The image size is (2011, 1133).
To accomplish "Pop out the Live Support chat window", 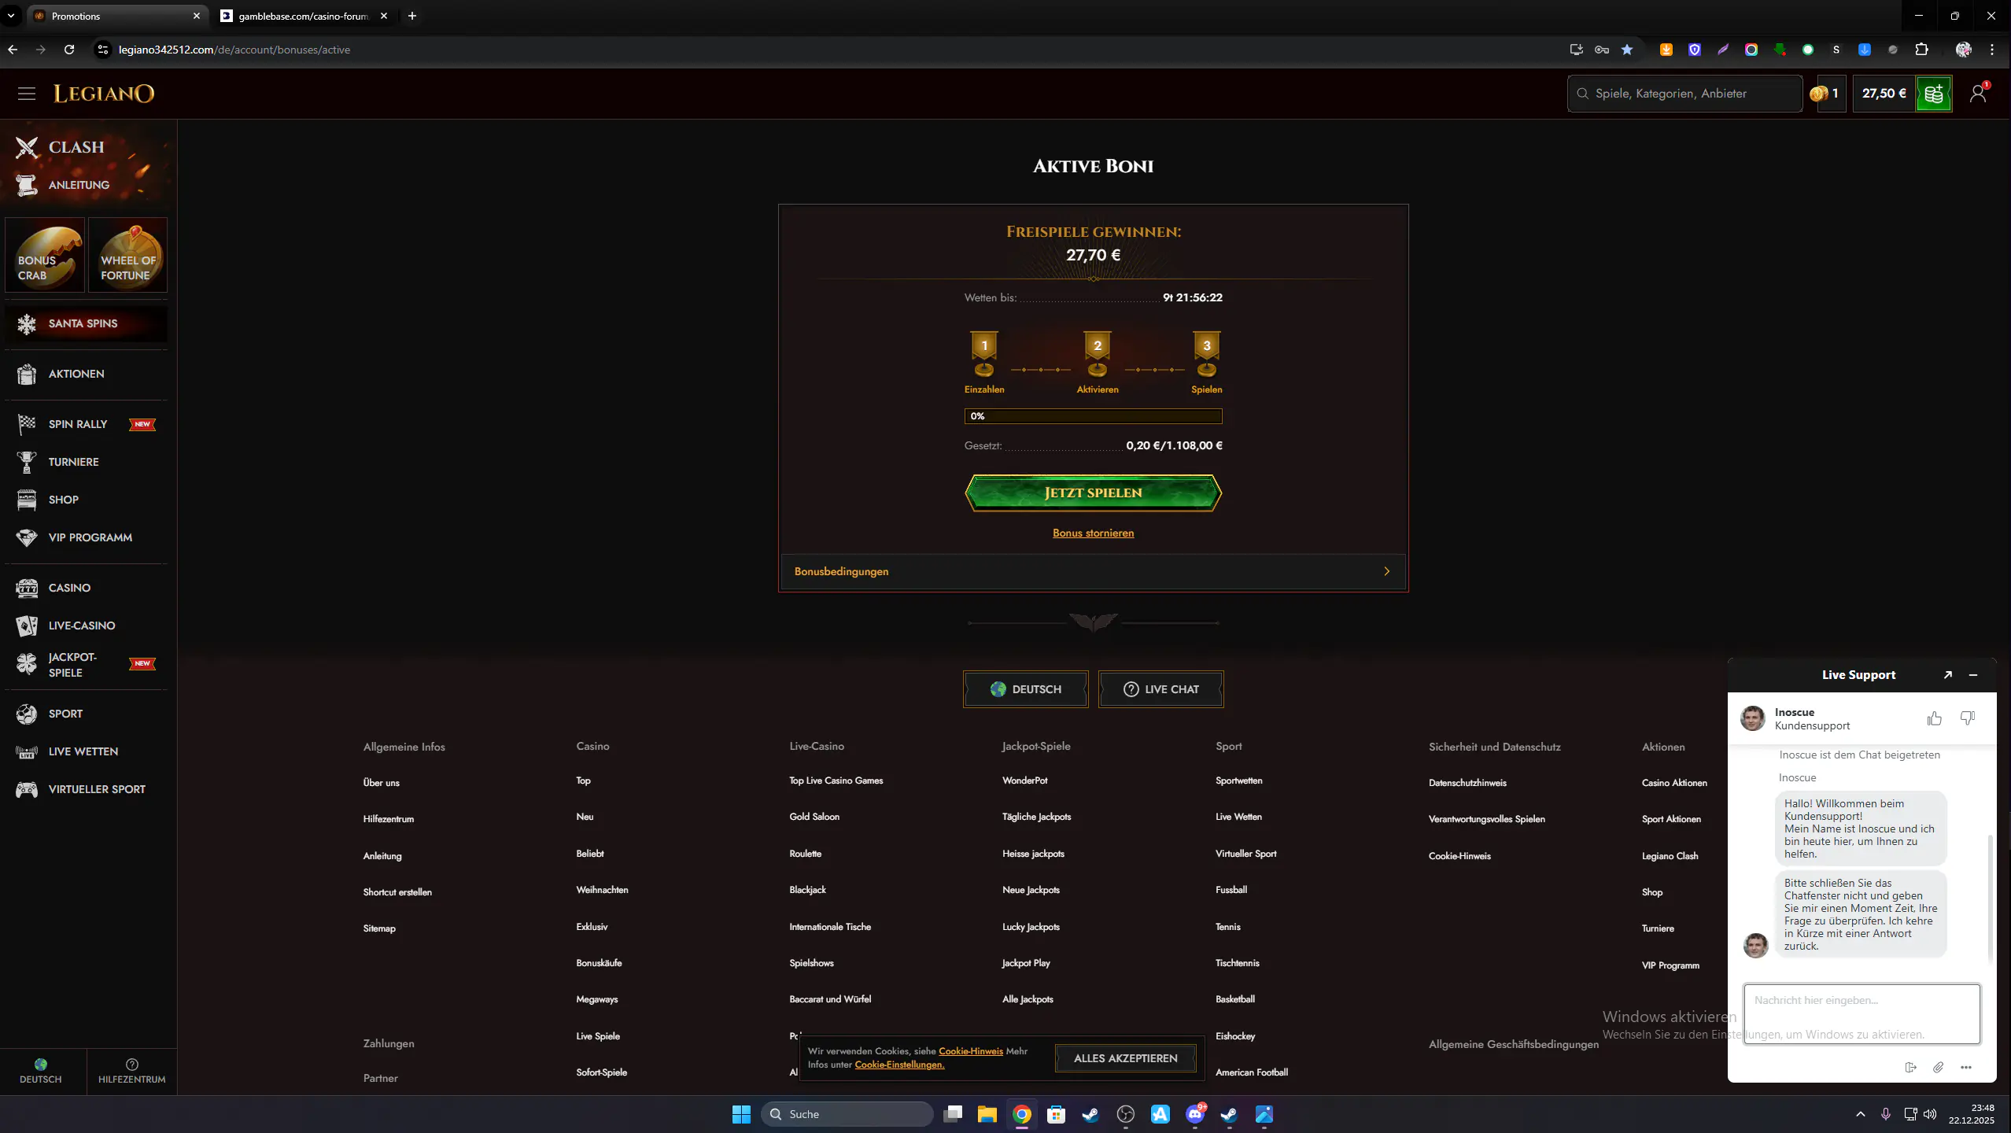I will (x=1948, y=675).
